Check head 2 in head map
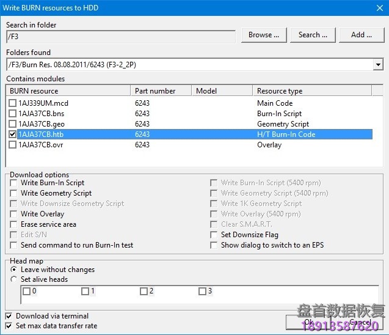389x335 pixels. 144,292
